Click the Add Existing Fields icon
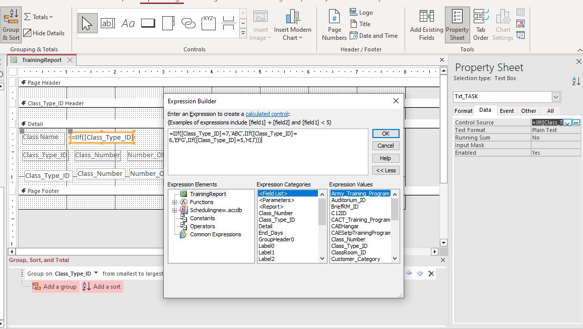The image size is (583, 329). pyautogui.click(x=426, y=24)
